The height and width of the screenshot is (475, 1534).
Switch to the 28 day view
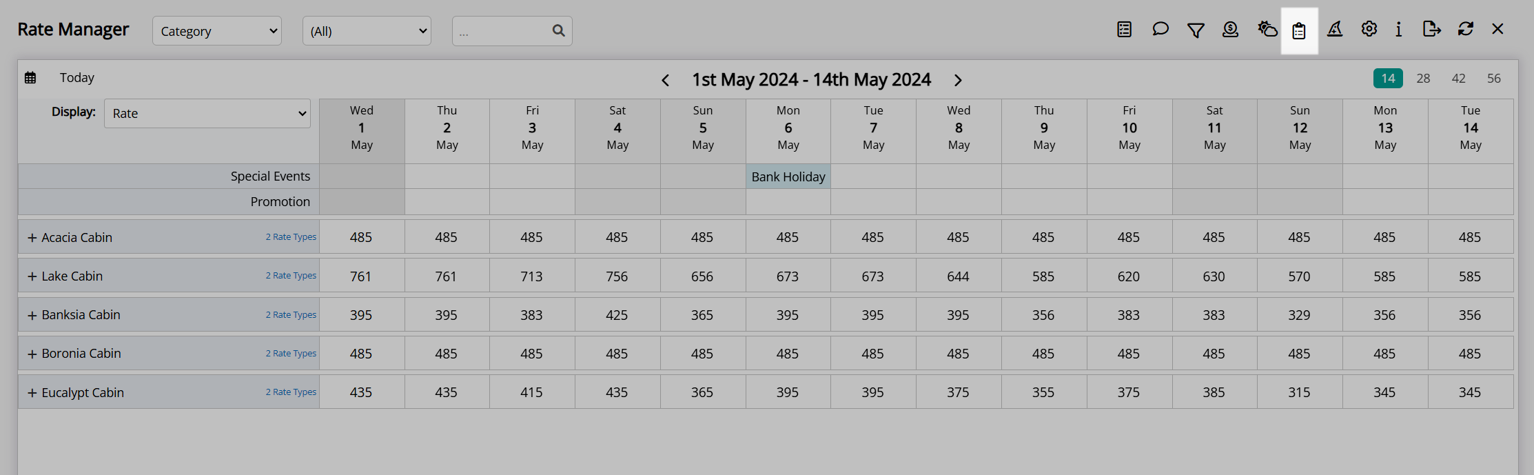click(x=1423, y=79)
